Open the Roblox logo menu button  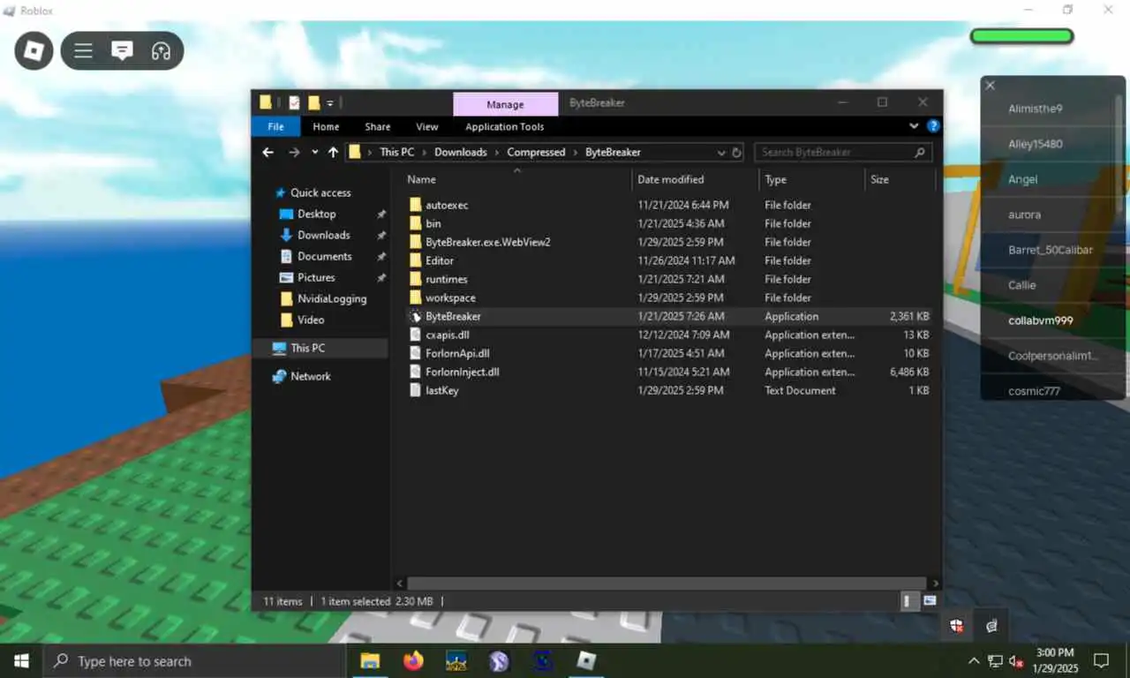tap(34, 51)
